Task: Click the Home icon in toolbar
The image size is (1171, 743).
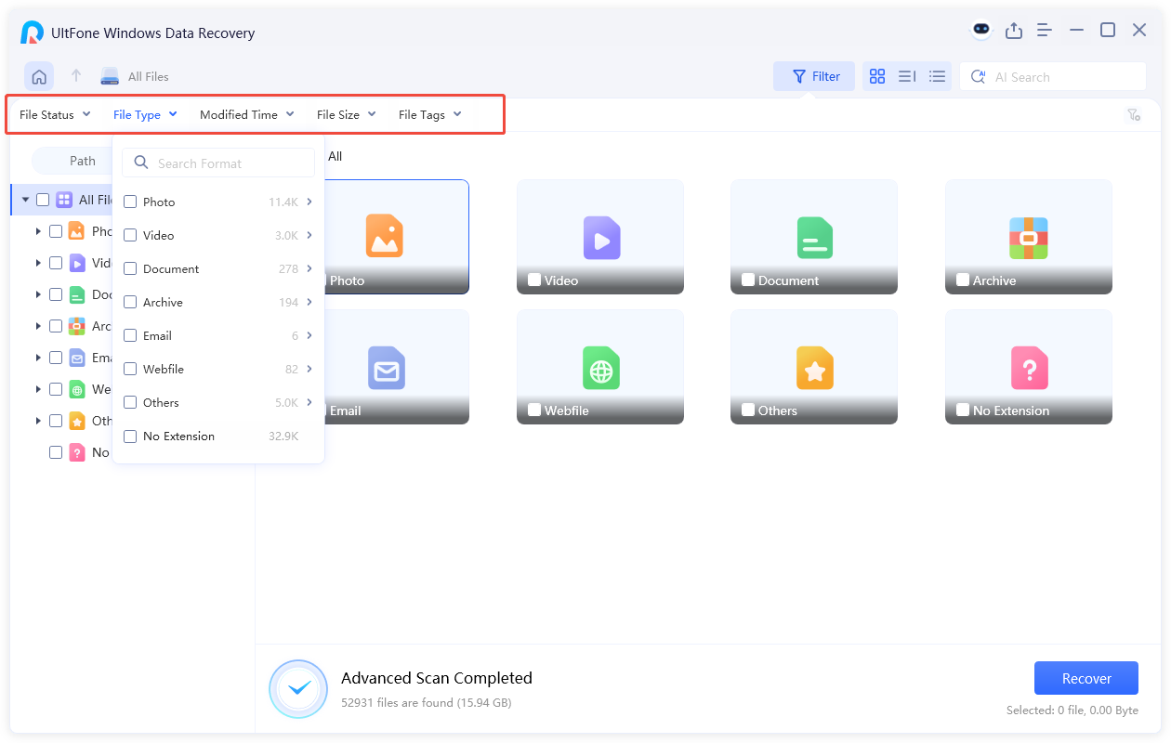Action: click(39, 75)
